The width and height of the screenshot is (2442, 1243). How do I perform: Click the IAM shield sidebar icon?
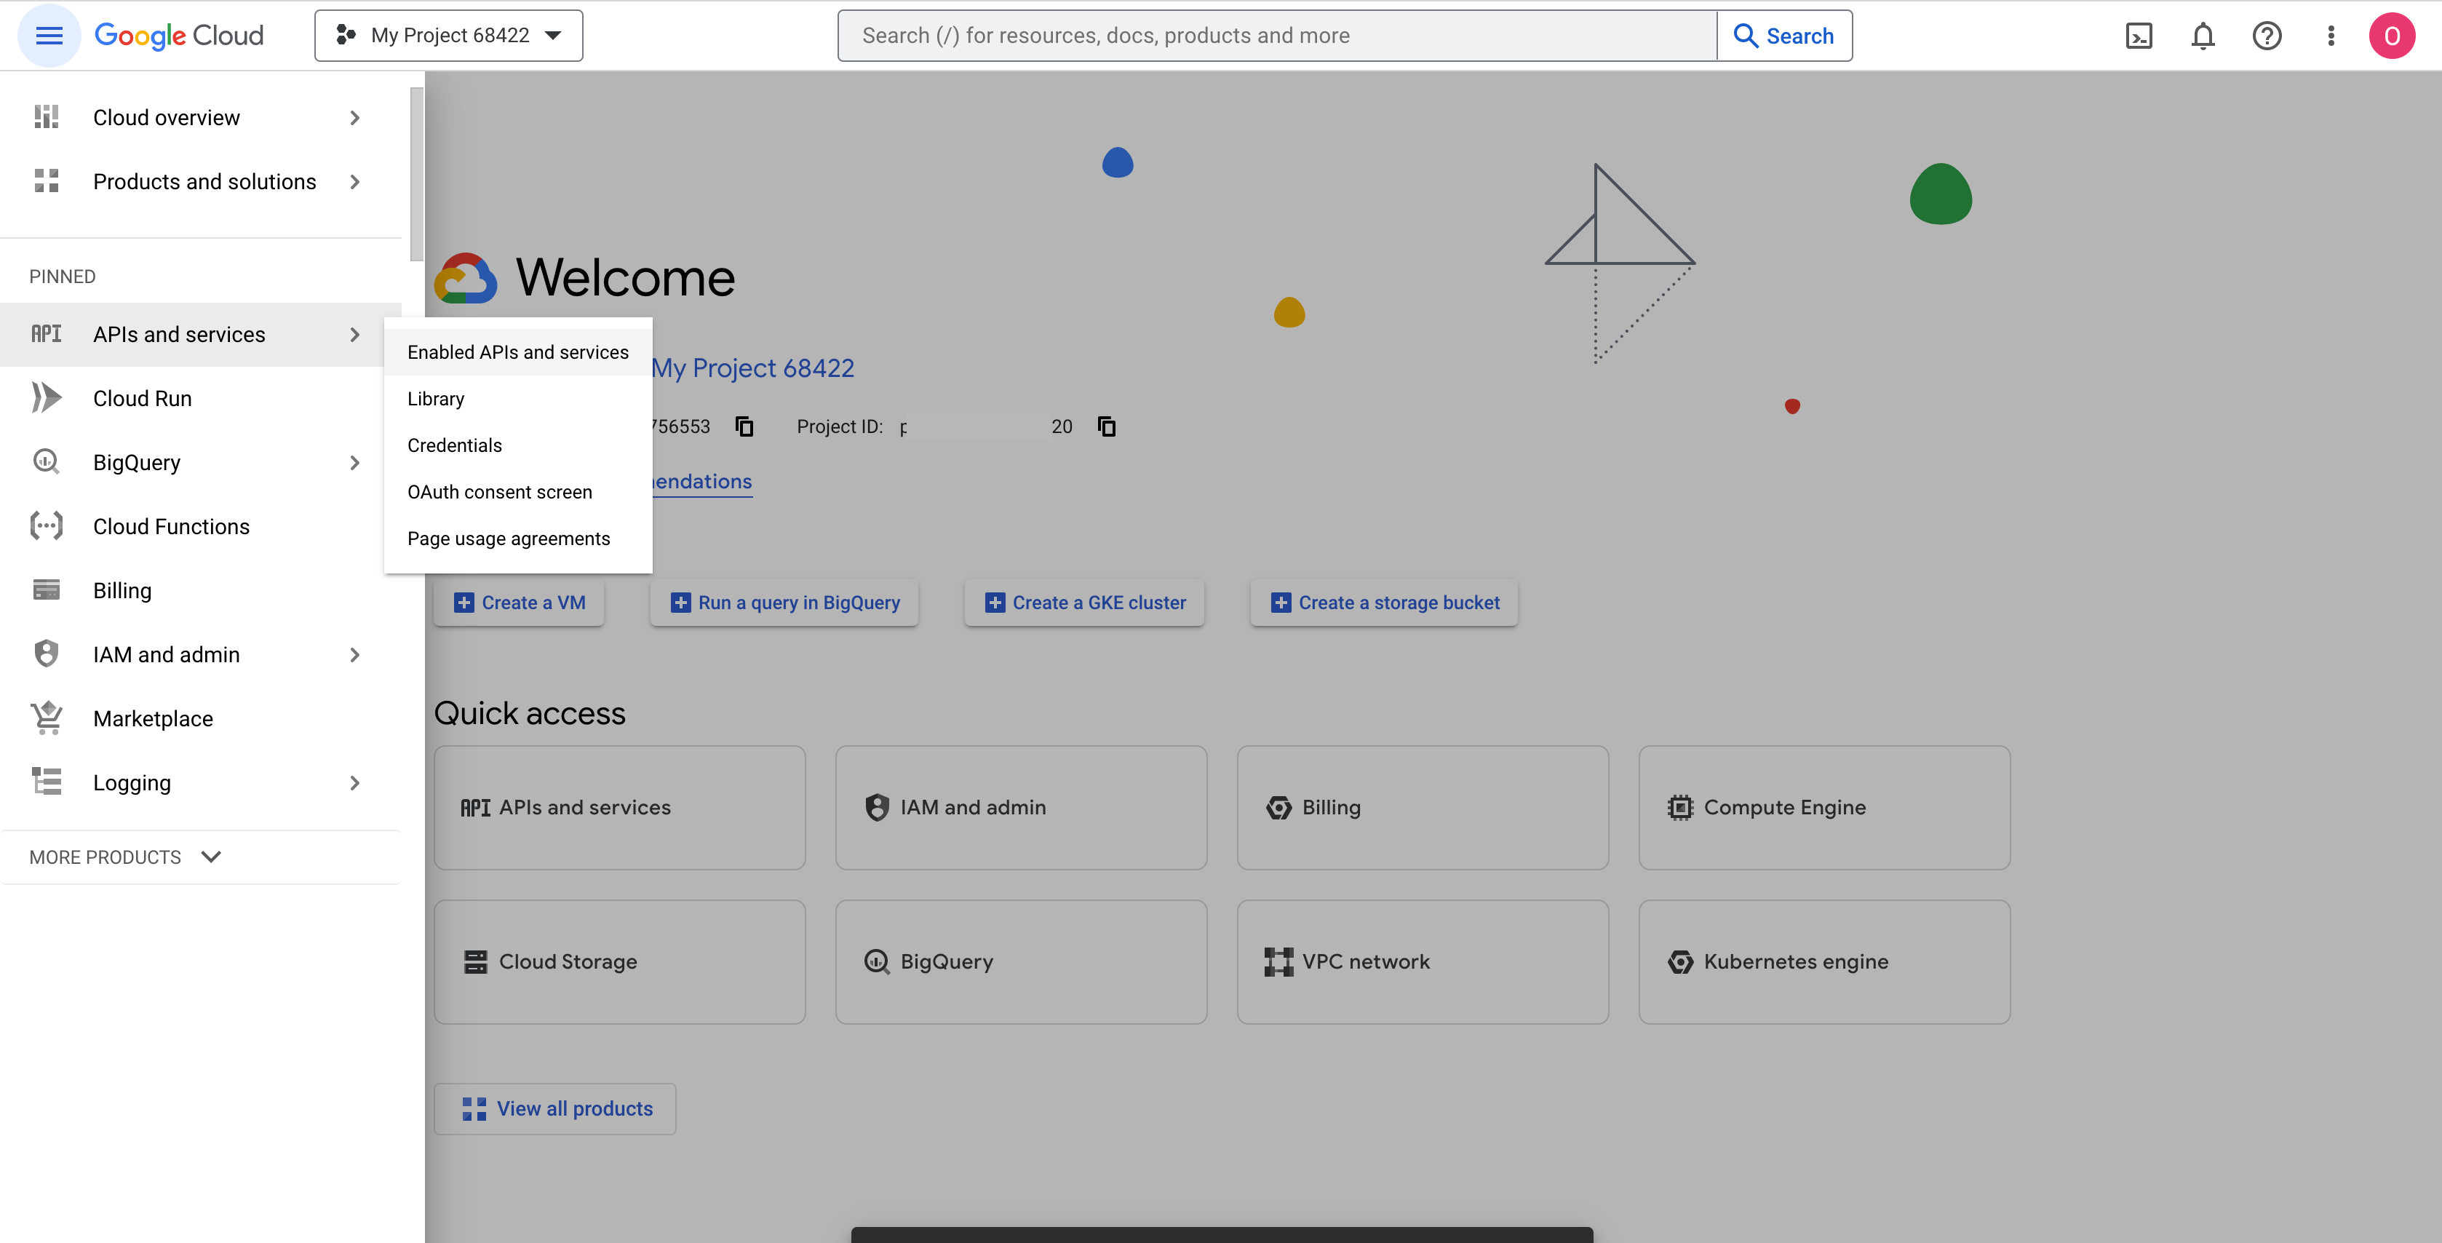(47, 654)
